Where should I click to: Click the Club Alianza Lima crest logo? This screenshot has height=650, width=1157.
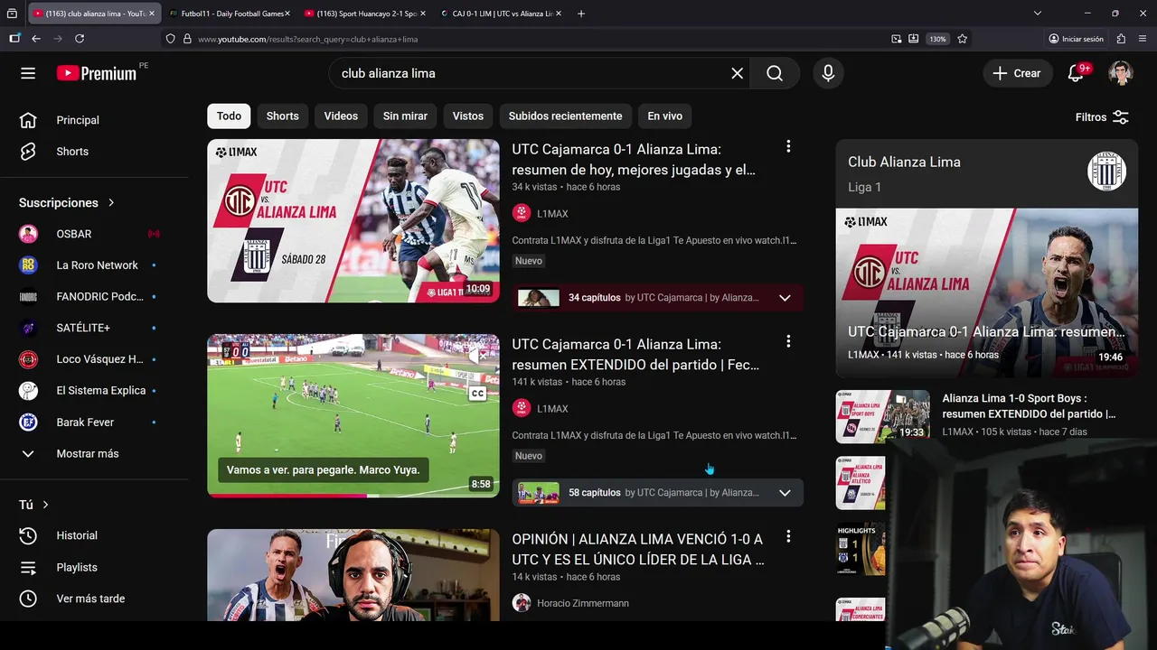click(x=1106, y=172)
